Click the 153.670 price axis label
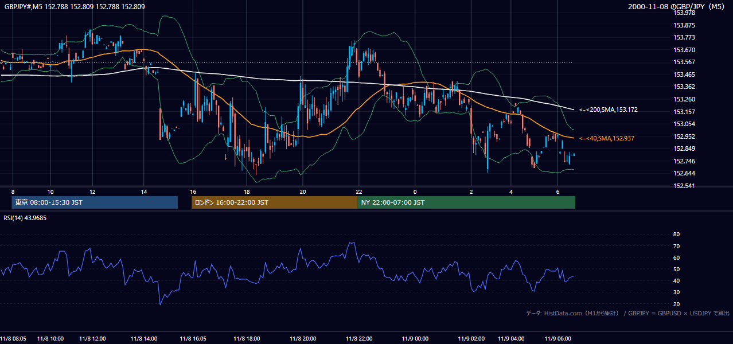The width and height of the screenshot is (733, 344). click(x=684, y=50)
